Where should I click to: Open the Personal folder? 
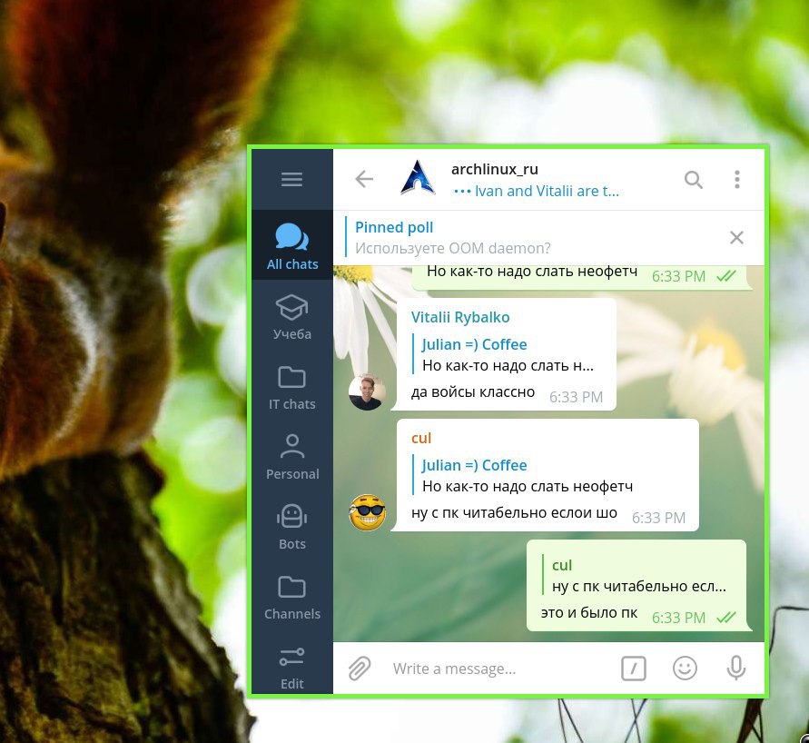coord(292,457)
